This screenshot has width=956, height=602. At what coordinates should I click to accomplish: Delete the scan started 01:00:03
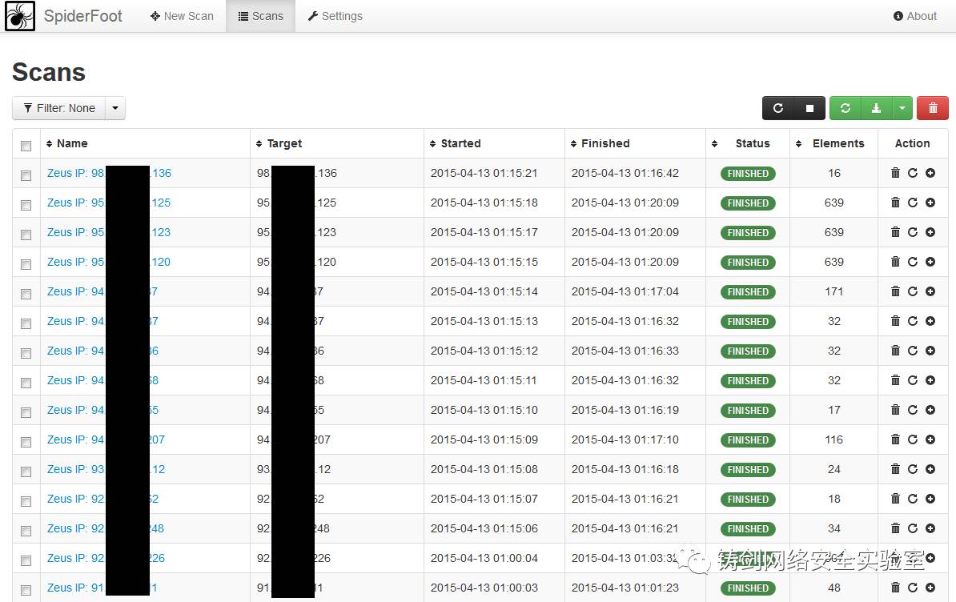pos(895,588)
